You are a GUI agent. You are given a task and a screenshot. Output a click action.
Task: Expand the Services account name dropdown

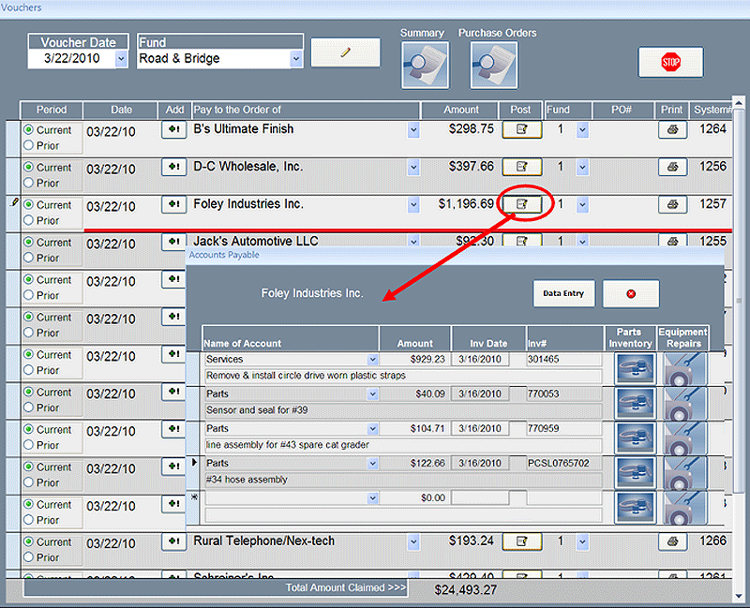[x=372, y=360]
